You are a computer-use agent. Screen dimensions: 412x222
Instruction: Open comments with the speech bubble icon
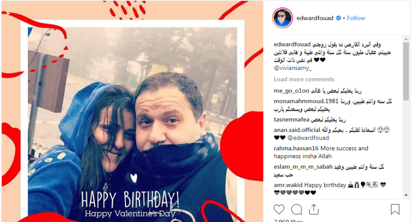[x=297, y=209]
